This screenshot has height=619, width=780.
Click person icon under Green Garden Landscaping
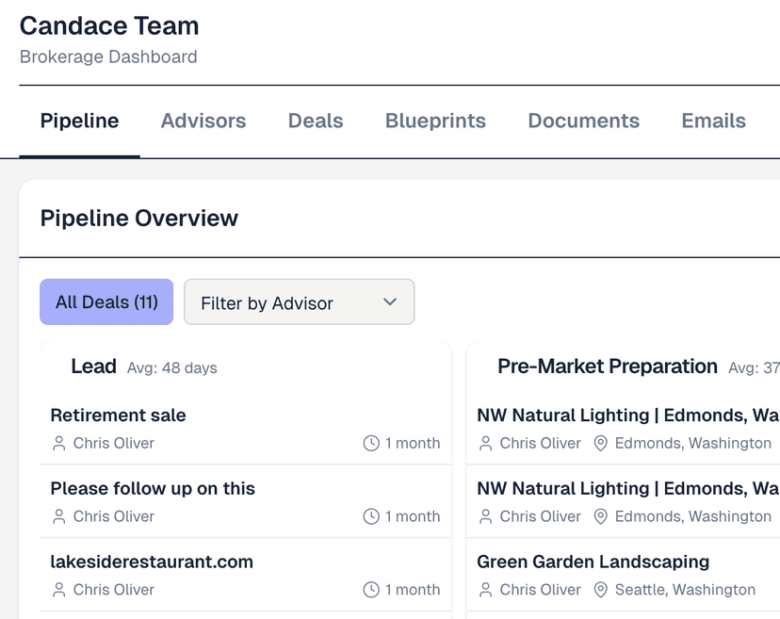click(x=485, y=590)
